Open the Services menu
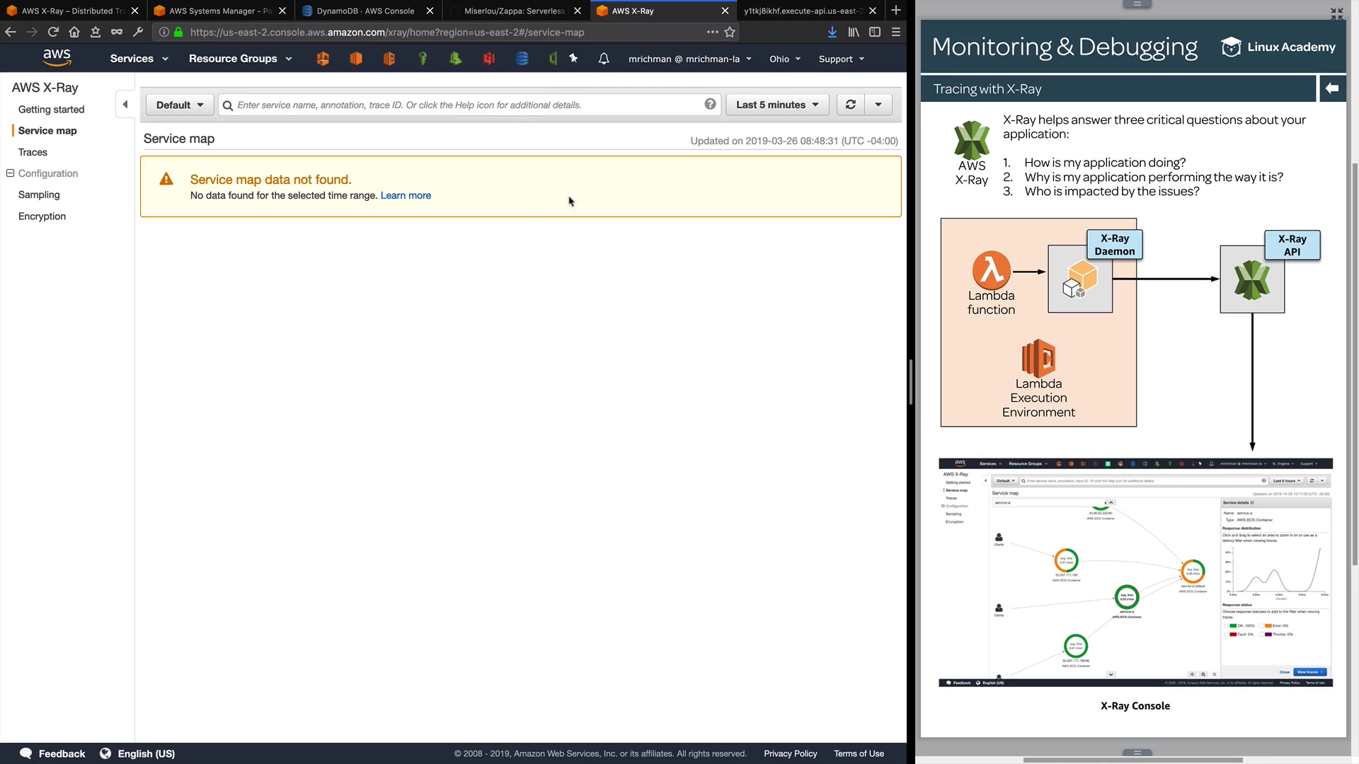Viewport: 1359px width, 764px height. [139, 59]
